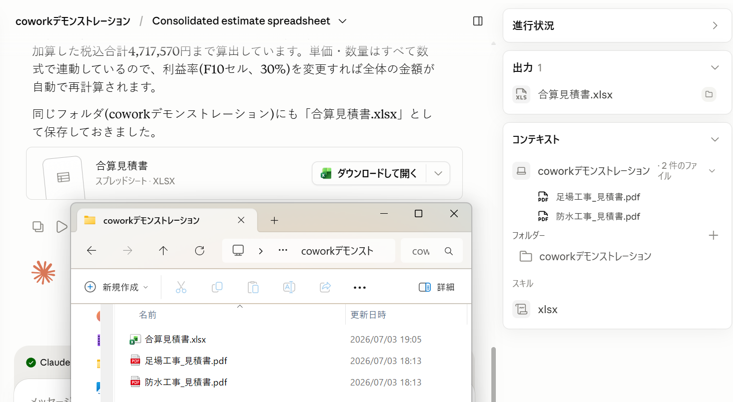Open a new File Explorer tab

coord(274,221)
